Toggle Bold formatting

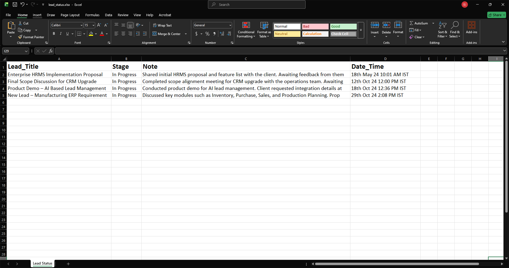(x=54, y=34)
